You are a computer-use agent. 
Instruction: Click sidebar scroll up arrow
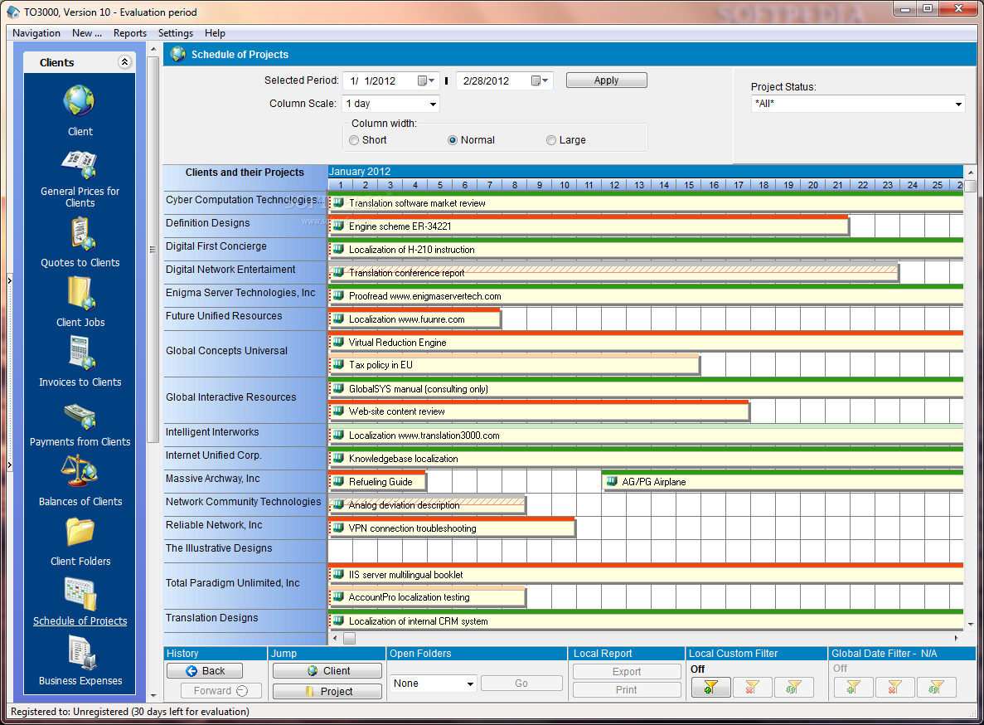(153, 49)
